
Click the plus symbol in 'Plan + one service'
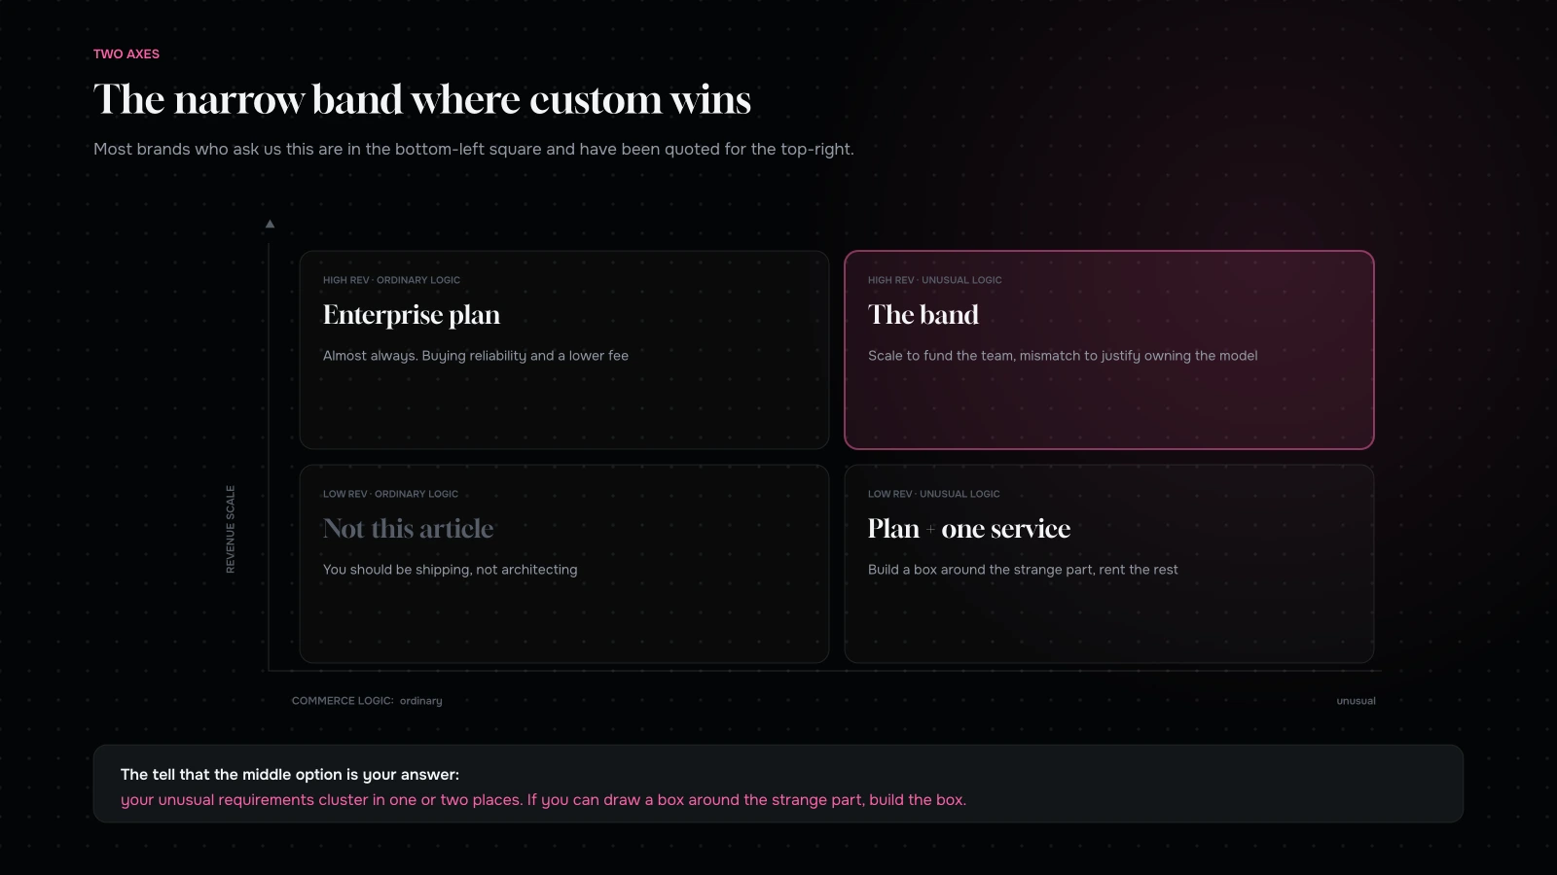click(x=930, y=530)
